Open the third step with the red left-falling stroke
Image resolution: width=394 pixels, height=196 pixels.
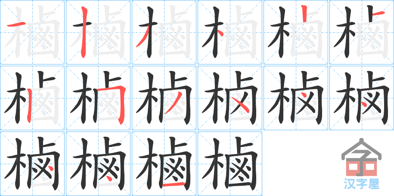tap(164, 32)
